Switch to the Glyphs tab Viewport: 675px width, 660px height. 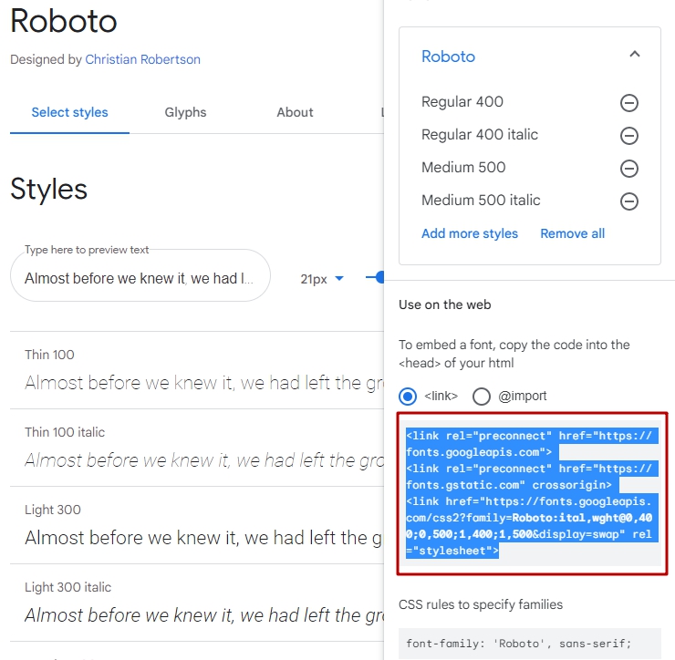tap(185, 112)
